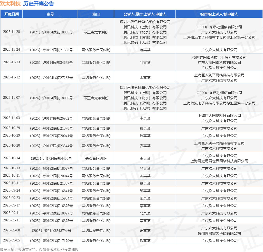Viewport: 263px width, 252px height.
Task: Click the date cell 2025-11-12
Action: 11,77
